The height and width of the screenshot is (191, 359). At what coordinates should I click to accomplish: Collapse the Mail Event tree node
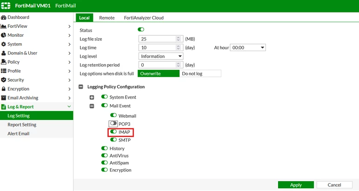click(x=92, y=106)
